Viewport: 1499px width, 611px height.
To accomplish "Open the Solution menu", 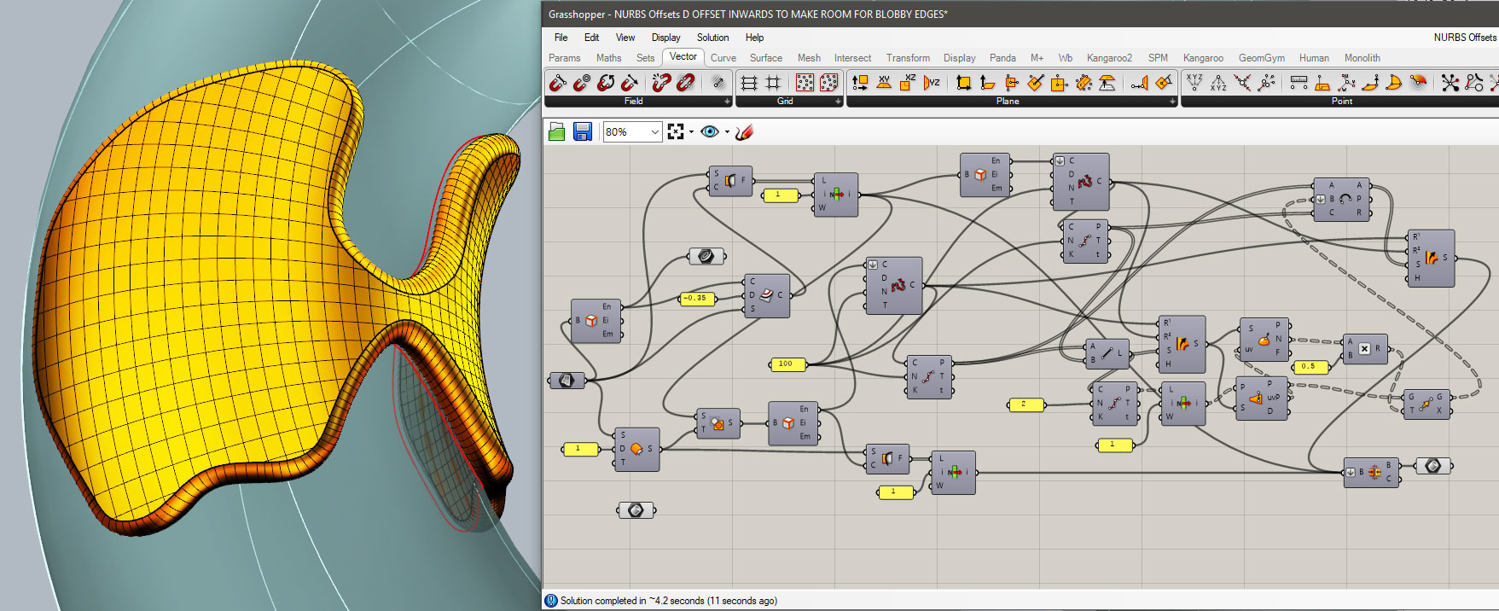I will tap(712, 38).
